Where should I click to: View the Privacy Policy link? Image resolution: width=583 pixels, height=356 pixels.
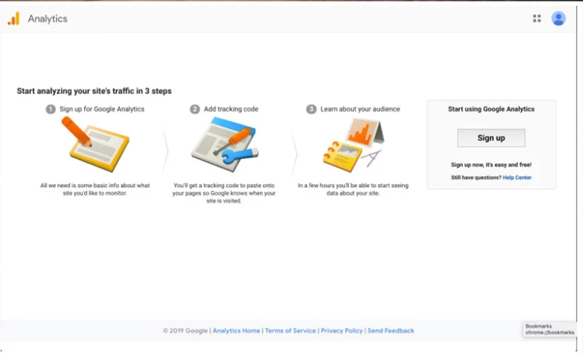click(x=341, y=331)
